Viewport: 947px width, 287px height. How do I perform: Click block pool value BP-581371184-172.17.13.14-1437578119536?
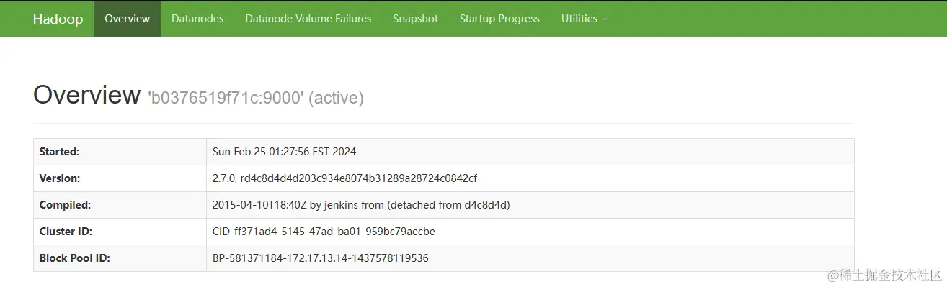(321, 258)
